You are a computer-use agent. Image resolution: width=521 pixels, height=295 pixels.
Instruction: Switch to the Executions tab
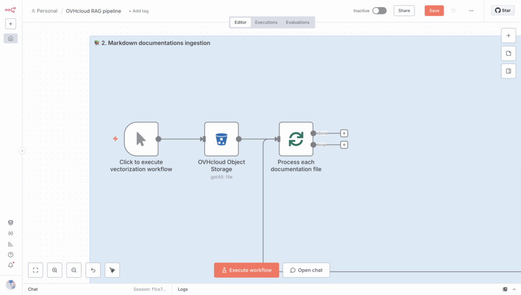click(x=266, y=22)
